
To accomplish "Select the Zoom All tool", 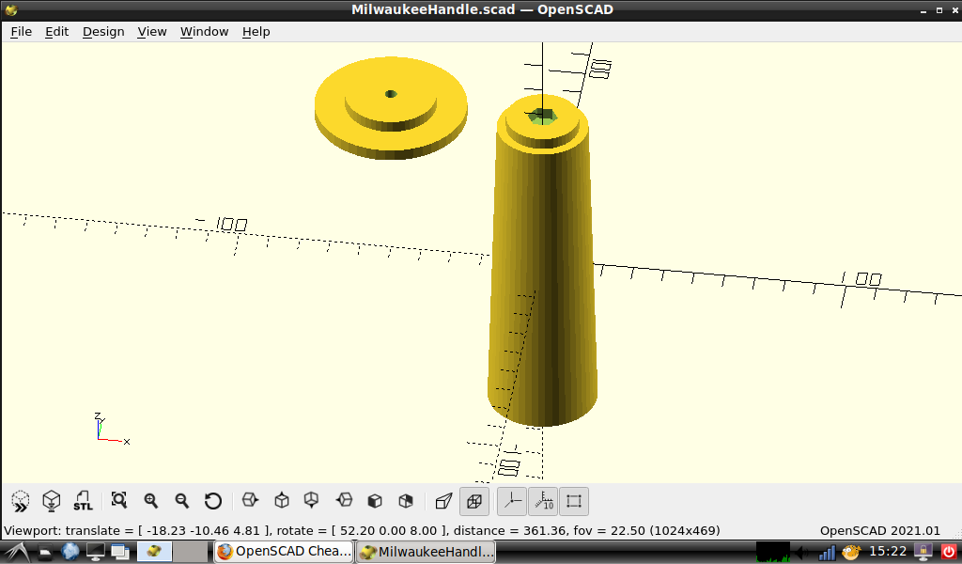I will coord(118,501).
